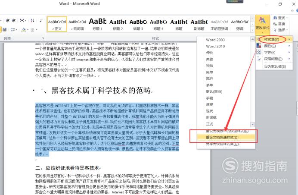Open the borders dropdown arrow
The width and height of the screenshot is (298, 195).
[36, 29]
